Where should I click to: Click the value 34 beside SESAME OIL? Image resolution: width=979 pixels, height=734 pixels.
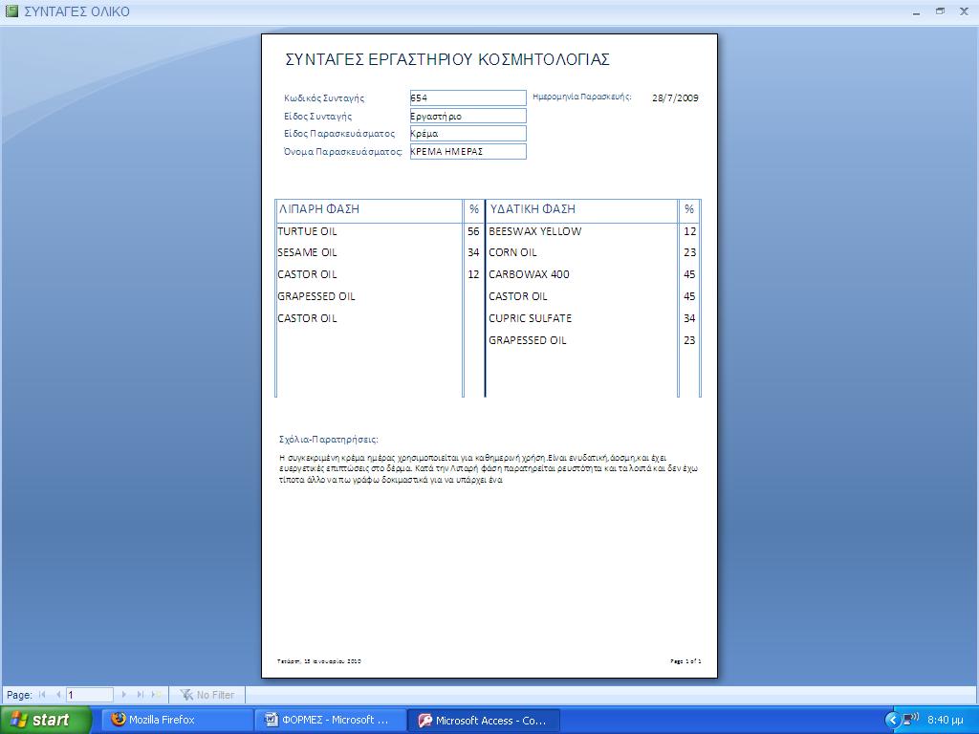coord(473,252)
